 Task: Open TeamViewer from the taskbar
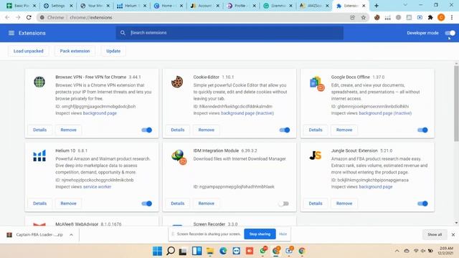(236, 251)
